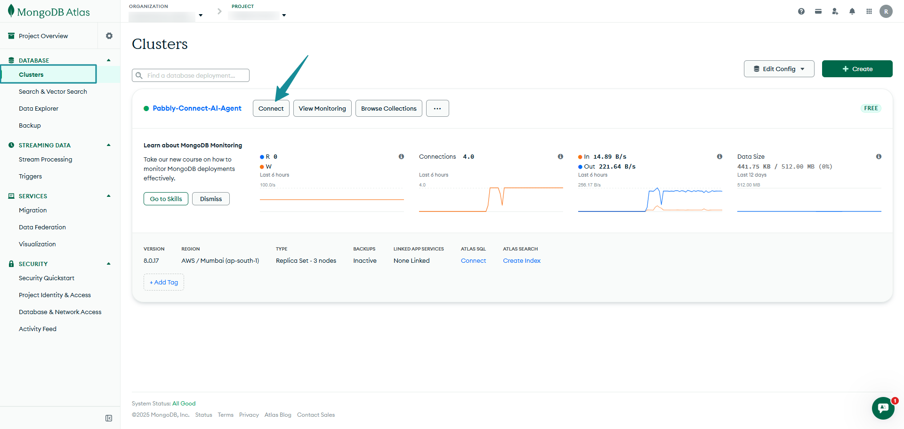Image resolution: width=904 pixels, height=429 pixels.
Task: Open project settings gear icon
Action: pyautogui.click(x=109, y=36)
